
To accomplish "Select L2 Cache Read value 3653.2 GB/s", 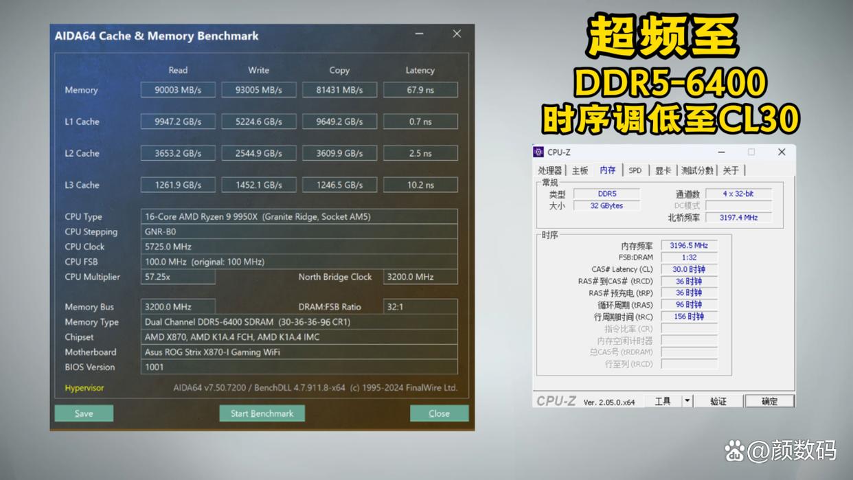I will tap(178, 153).
